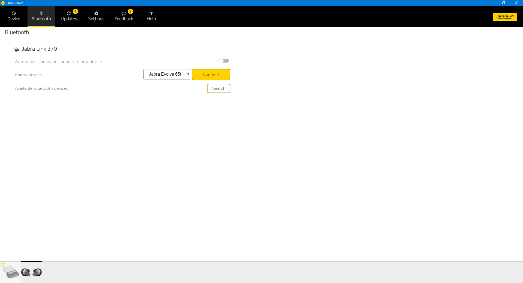Select the Bluetooth tab

[x=41, y=16]
